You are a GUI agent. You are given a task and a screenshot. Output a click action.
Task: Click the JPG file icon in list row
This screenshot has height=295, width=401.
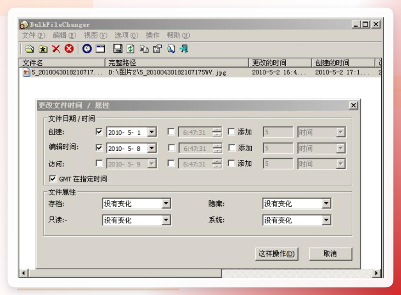26,73
